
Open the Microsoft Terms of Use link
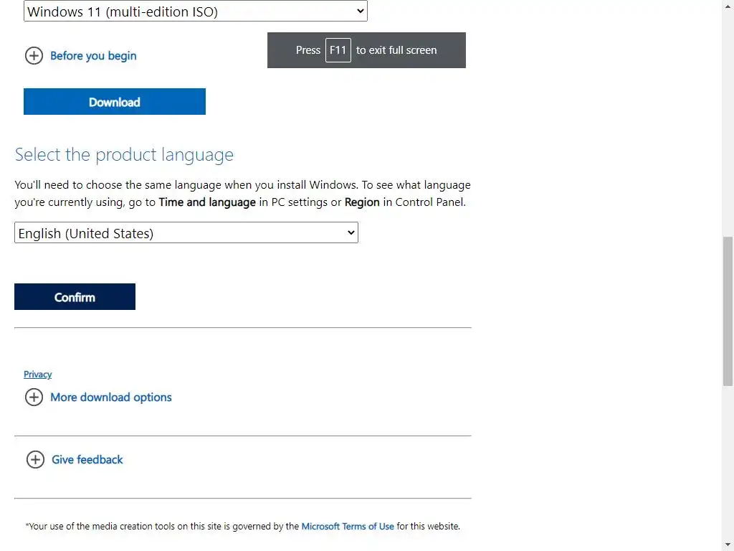pyautogui.click(x=348, y=526)
